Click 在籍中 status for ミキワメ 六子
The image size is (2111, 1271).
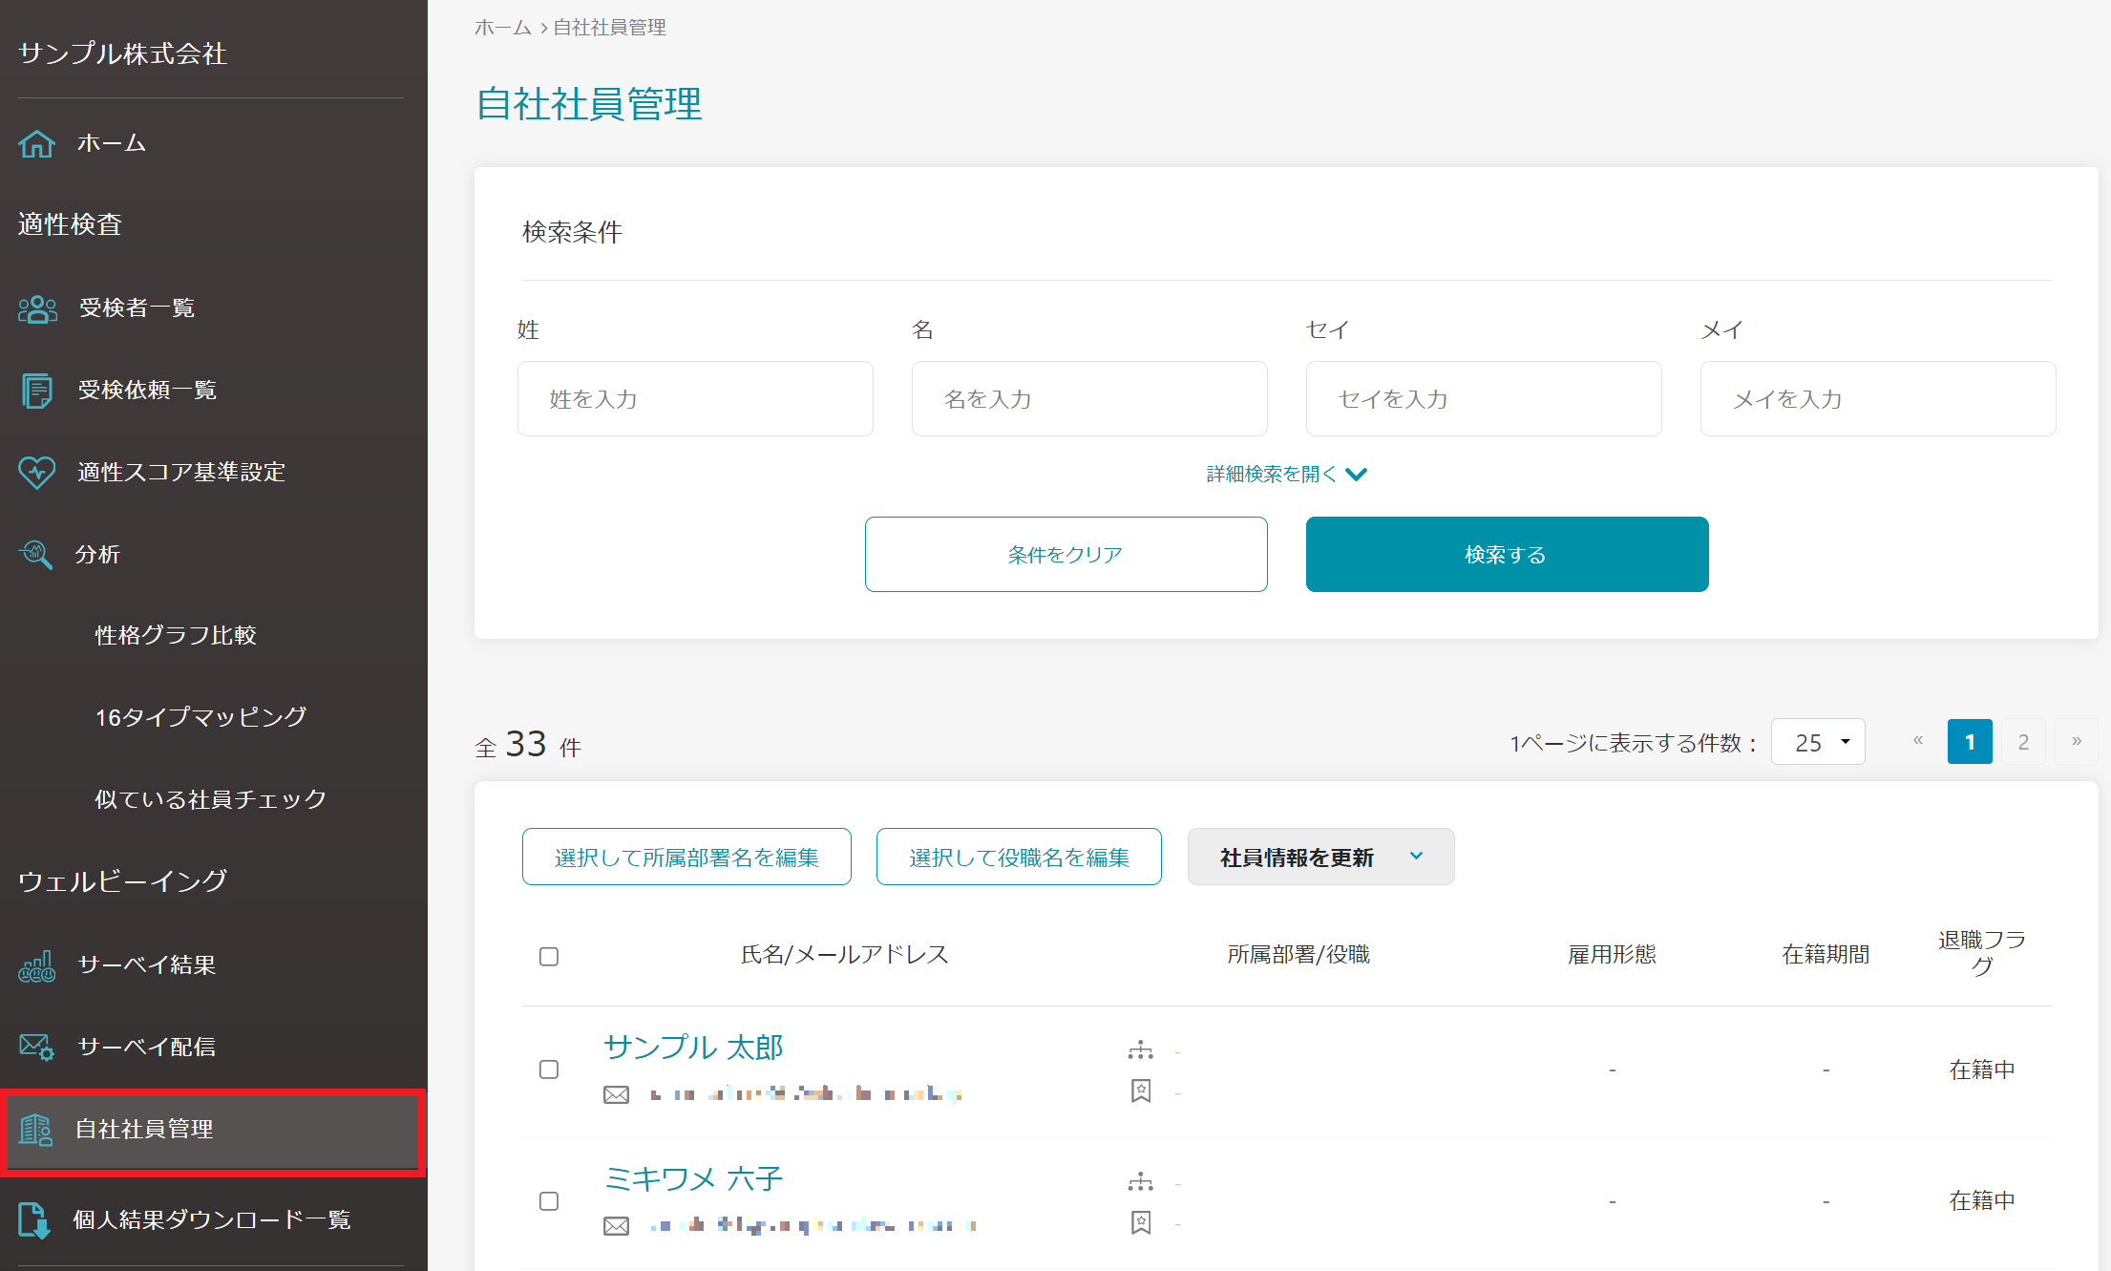(1982, 1200)
